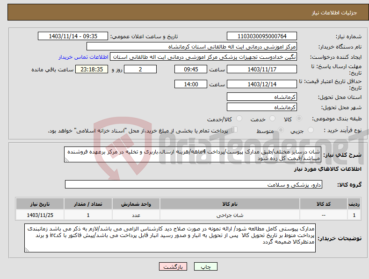Click the بازگشت (back) button

[x=173, y=266]
